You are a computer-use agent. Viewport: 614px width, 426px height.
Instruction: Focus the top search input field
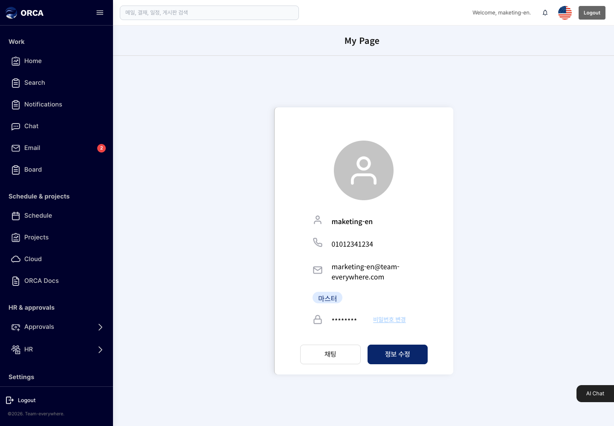tap(209, 13)
